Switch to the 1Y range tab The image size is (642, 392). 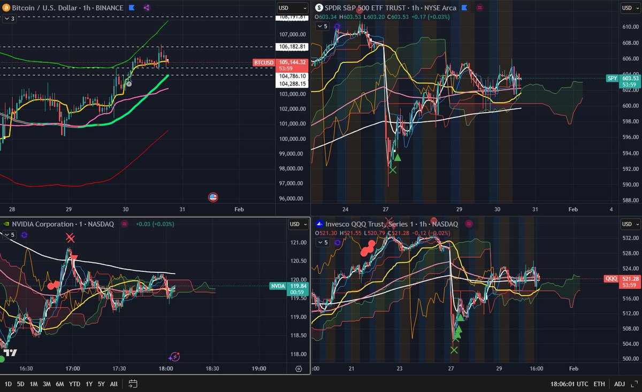89,383
